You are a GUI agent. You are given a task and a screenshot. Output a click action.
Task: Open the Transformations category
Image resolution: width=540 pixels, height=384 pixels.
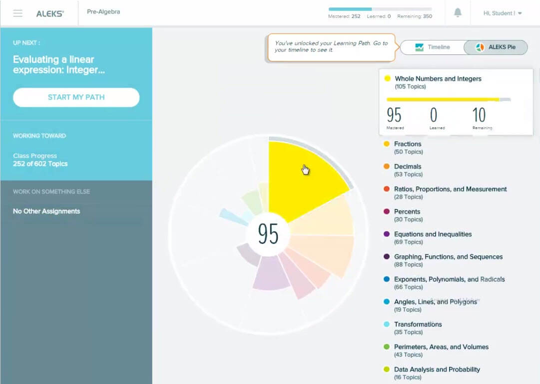point(418,328)
